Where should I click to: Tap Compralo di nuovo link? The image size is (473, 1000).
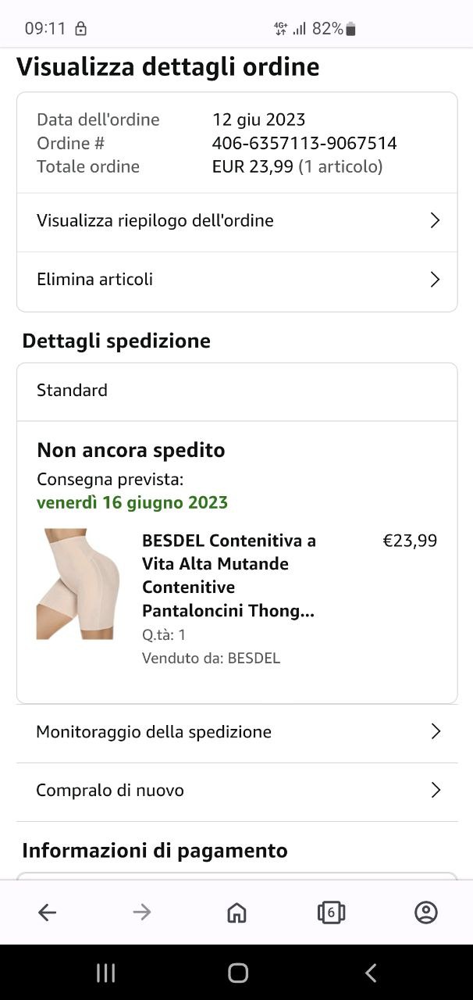(x=110, y=791)
